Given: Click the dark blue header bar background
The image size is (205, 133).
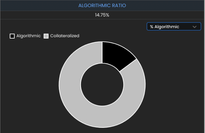Looking at the screenshot, I should (39, 6).
